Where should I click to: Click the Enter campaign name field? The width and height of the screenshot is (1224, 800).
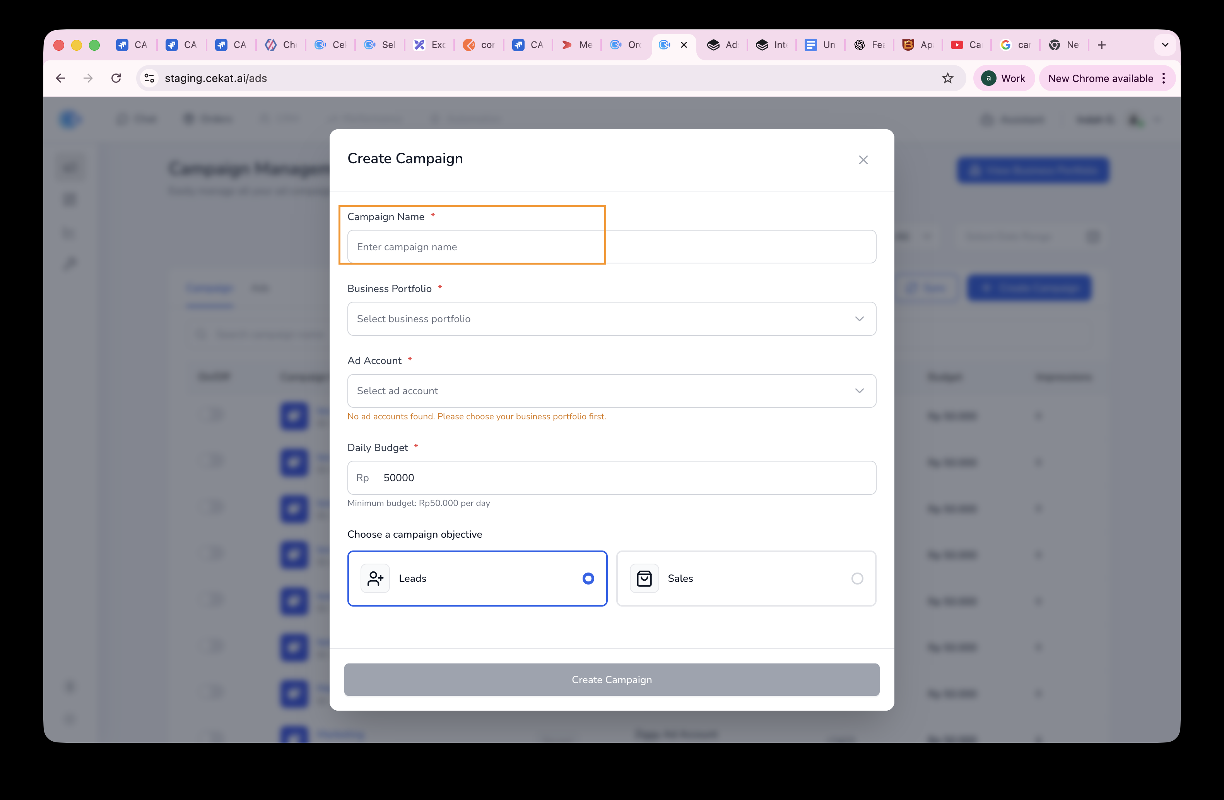pos(611,247)
